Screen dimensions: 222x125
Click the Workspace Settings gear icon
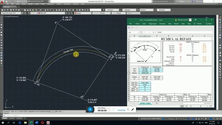pyautogui.click(x=22, y=13)
